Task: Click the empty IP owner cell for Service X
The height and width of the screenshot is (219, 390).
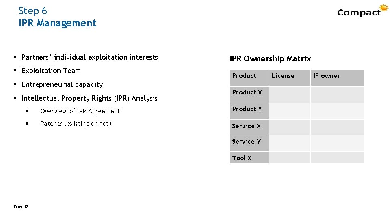Action: [337, 127]
